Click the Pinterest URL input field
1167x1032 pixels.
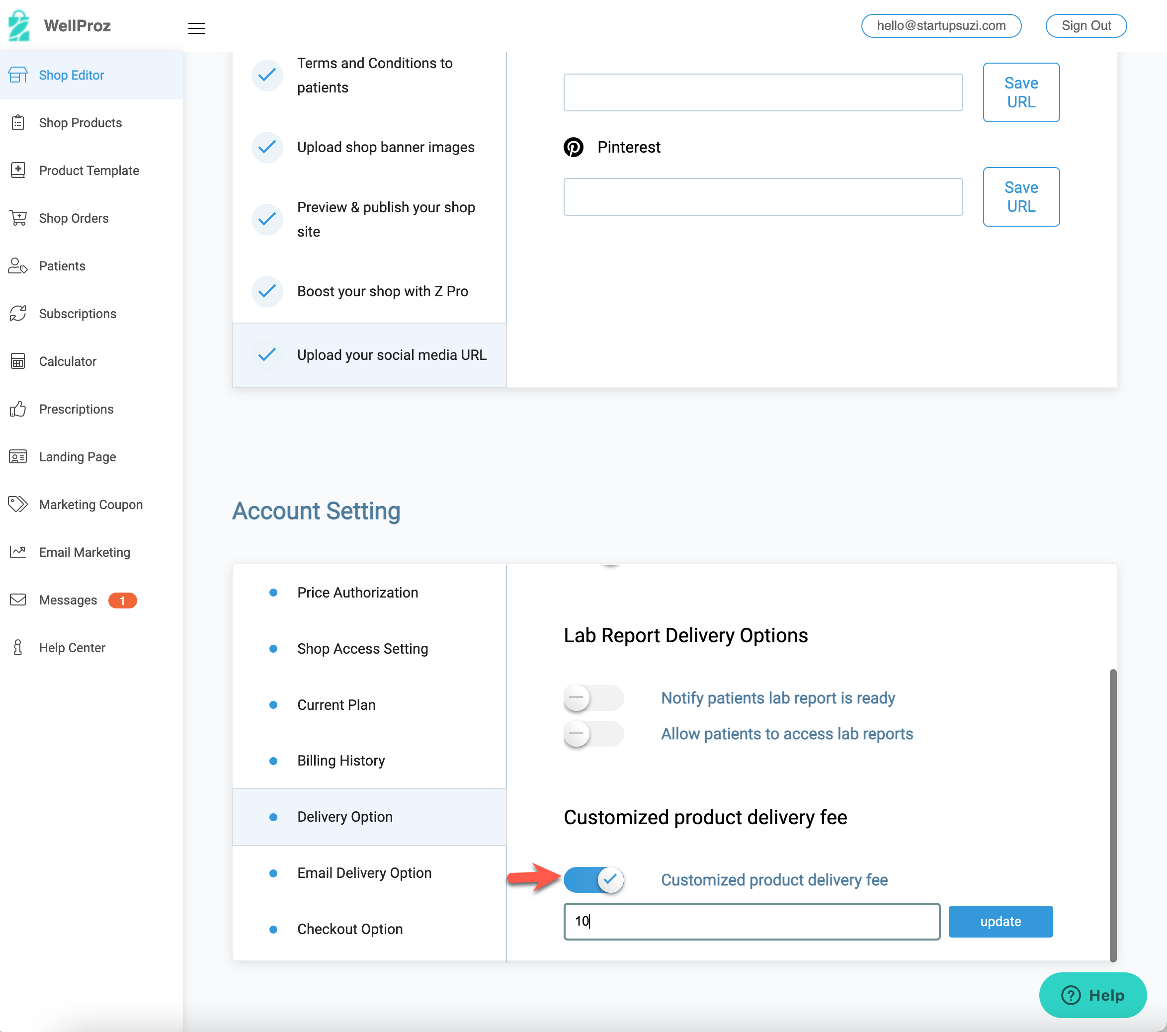coord(763,197)
